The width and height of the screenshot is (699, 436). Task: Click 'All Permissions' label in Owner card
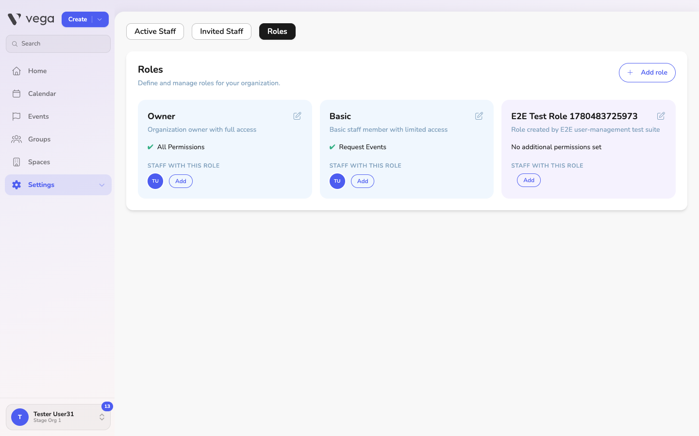[181, 147]
